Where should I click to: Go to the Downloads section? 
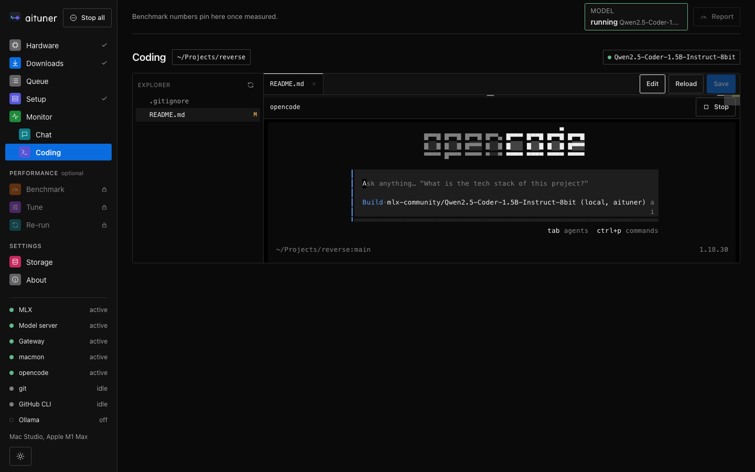[x=58, y=63]
